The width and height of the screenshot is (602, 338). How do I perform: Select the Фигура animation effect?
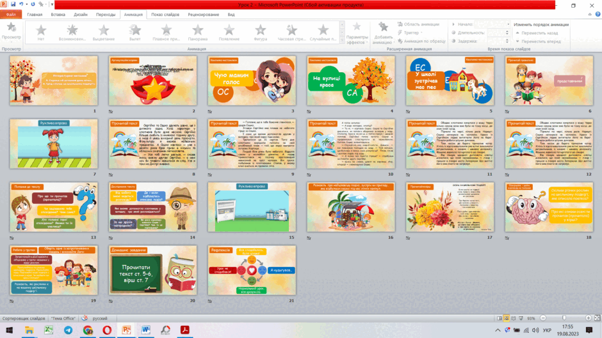[260, 30]
